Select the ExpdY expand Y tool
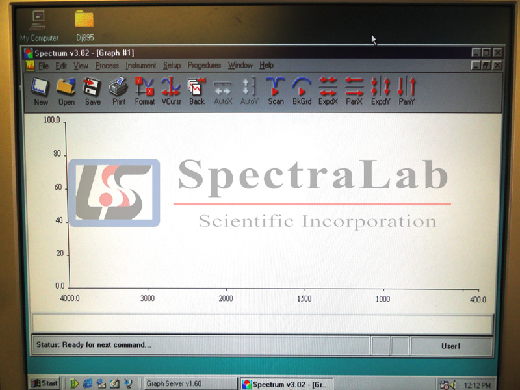Image resolution: width=520 pixels, height=390 pixels. point(380,91)
